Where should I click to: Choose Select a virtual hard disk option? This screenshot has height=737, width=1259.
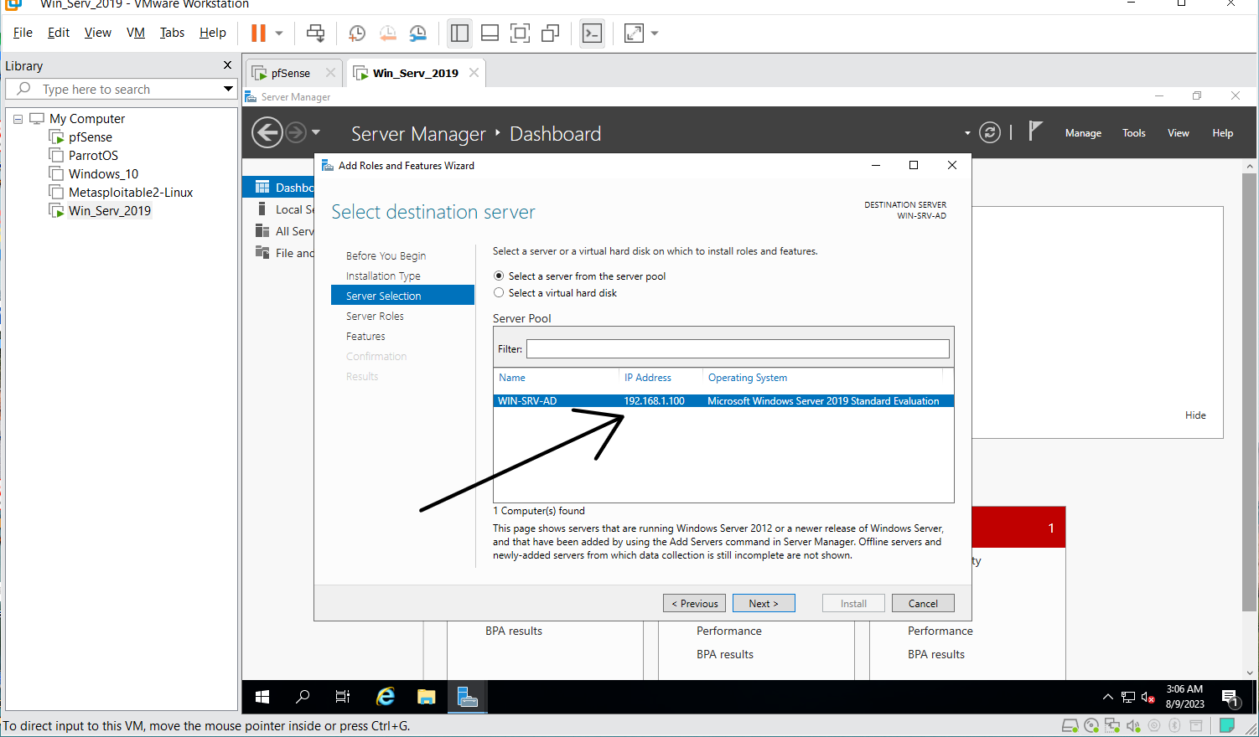(x=499, y=292)
